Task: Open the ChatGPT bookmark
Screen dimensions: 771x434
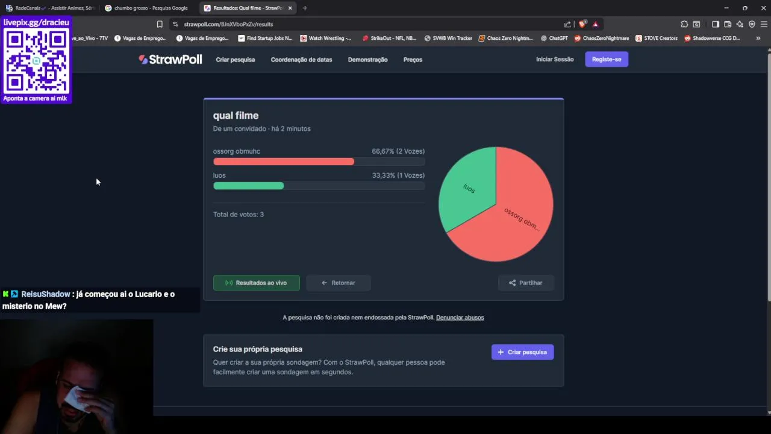Action: point(554,38)
